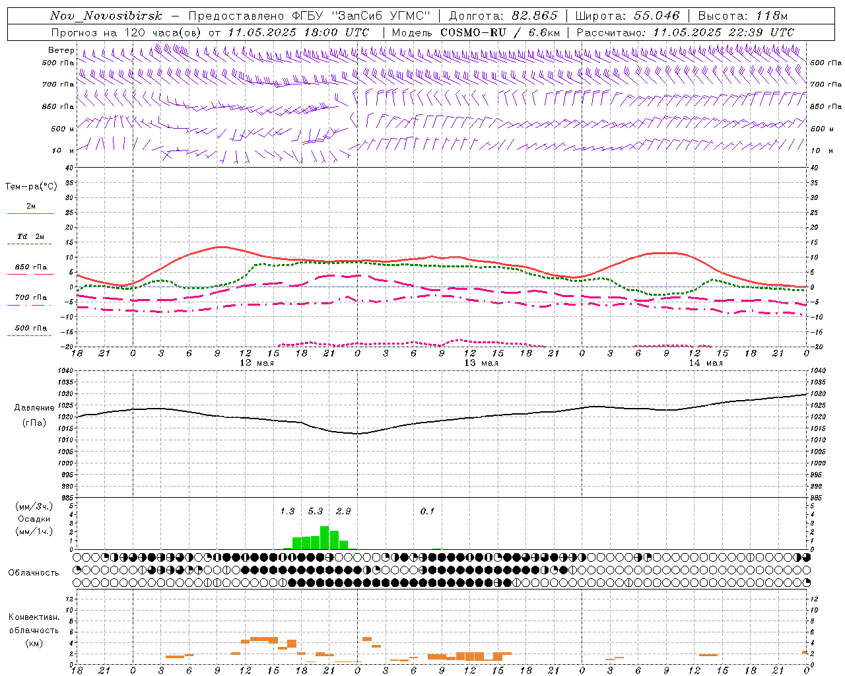This screenshot has width=845, height=676.
Task: Click the Давление panel title
Action: tap(34, 408)
